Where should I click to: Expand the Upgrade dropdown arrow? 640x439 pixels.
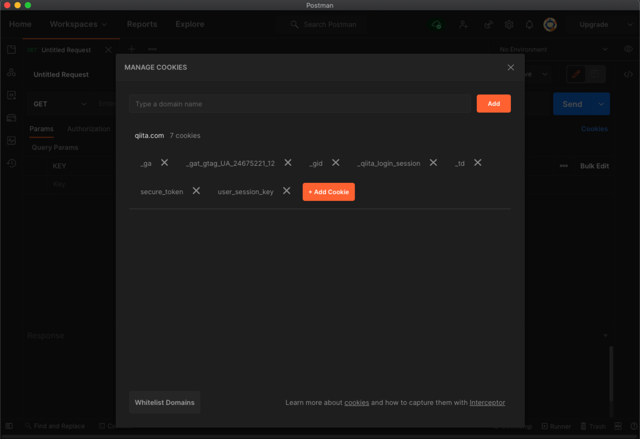[630, 25]
